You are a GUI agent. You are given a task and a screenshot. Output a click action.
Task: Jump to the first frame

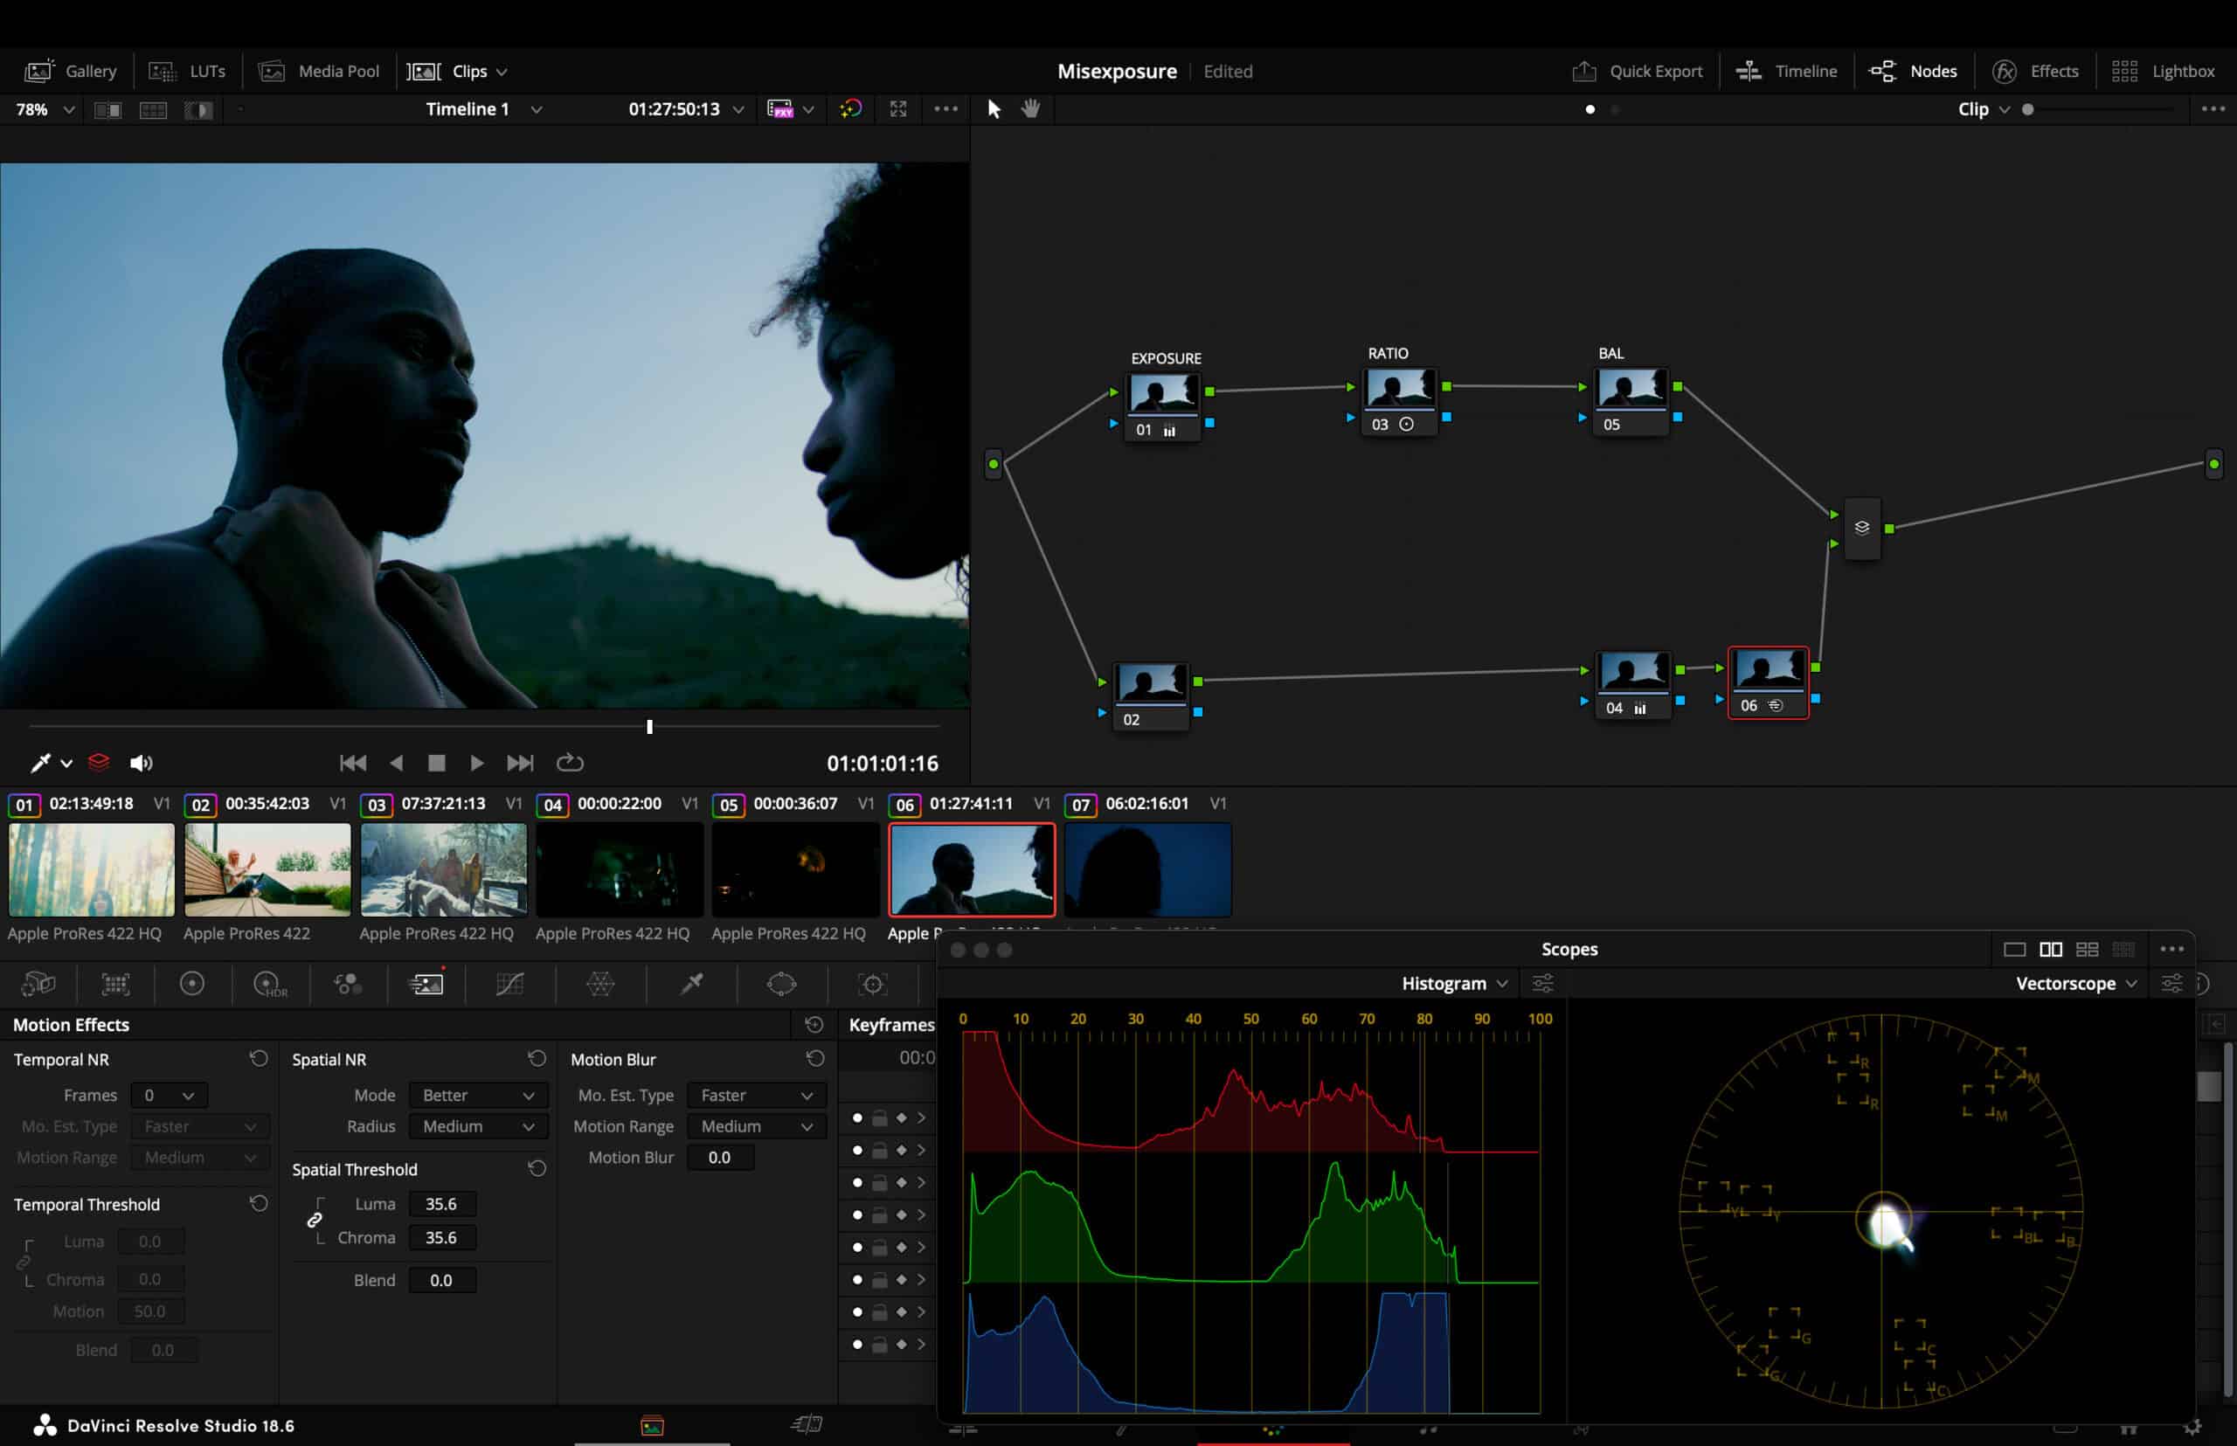[x=353, y=763]
